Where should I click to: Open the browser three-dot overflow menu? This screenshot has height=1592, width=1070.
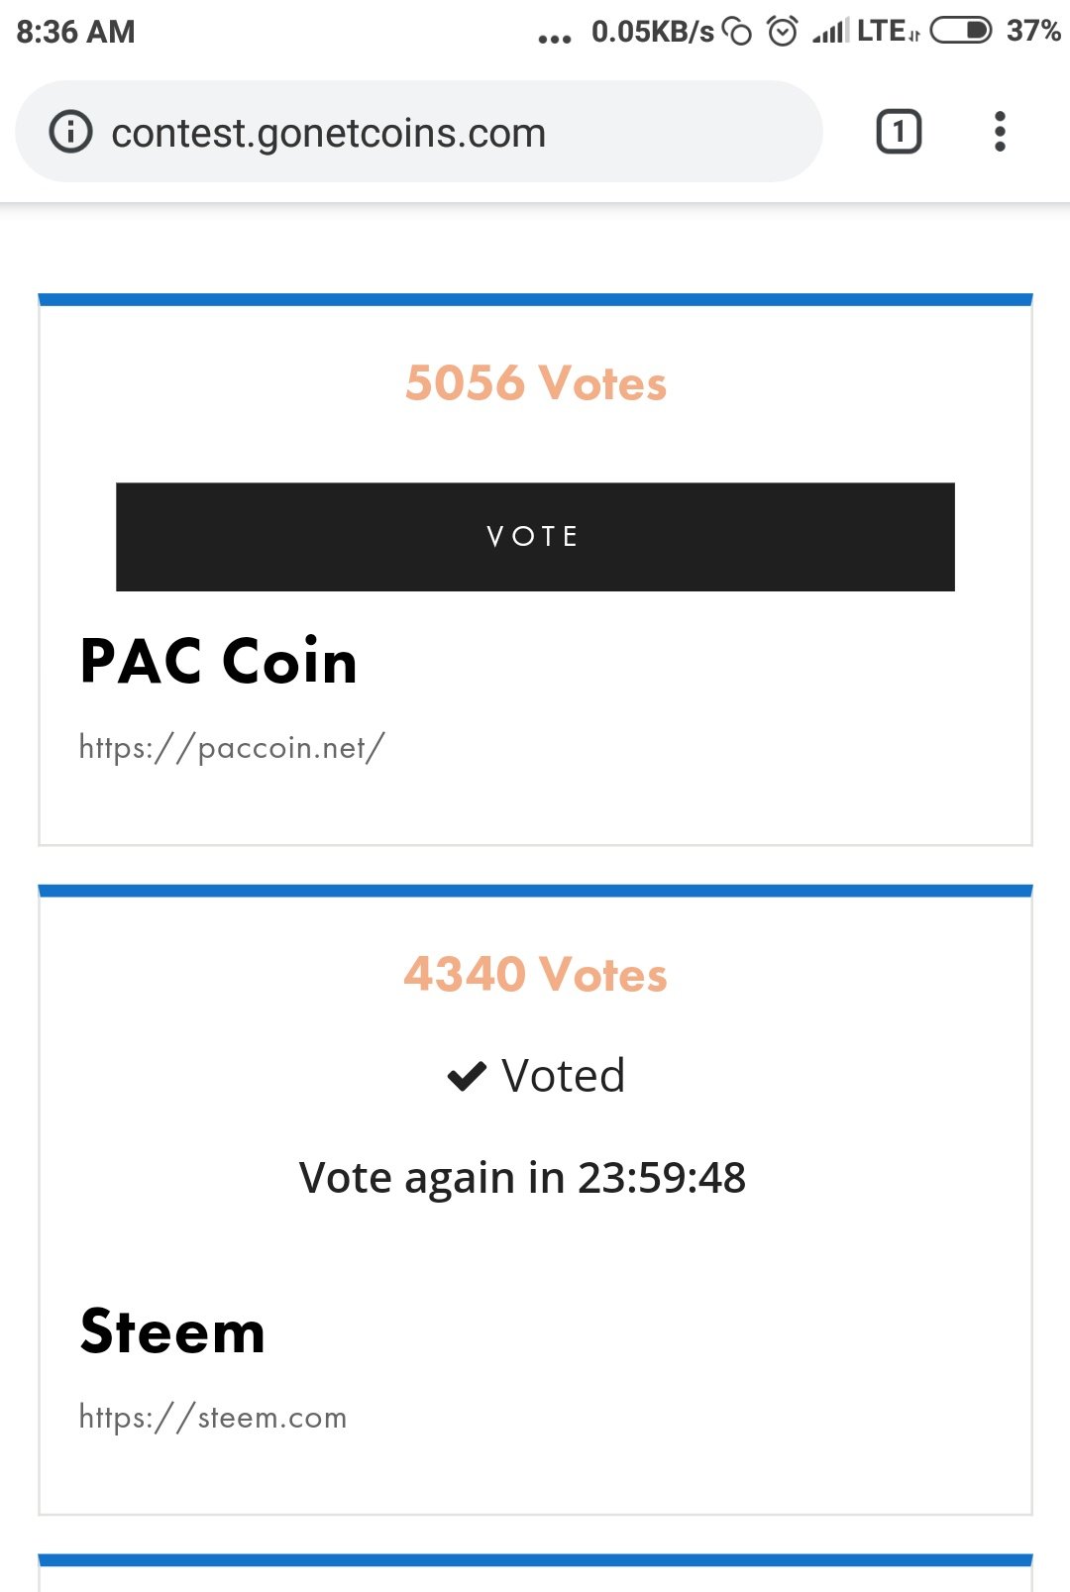click(1000, 132)
